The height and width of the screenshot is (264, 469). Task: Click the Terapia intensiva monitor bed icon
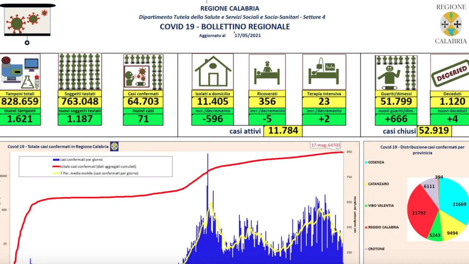[x=324, y=72]
